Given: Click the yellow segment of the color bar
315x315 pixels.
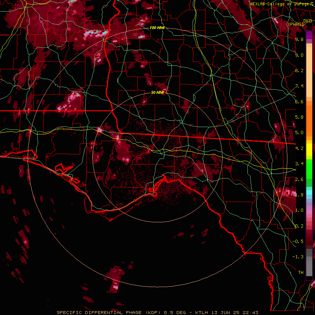Looking at the screenshot, I should [x=309, y=150].
